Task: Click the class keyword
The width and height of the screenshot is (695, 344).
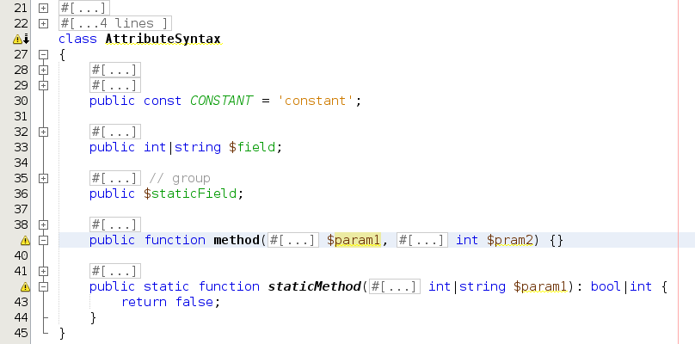Action: tap(78, 39)
